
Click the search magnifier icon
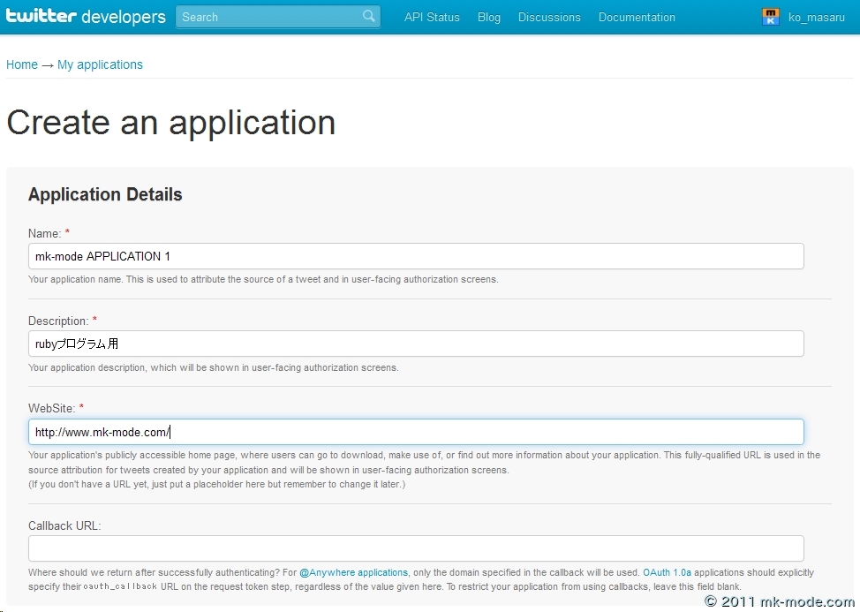(368, 17)
